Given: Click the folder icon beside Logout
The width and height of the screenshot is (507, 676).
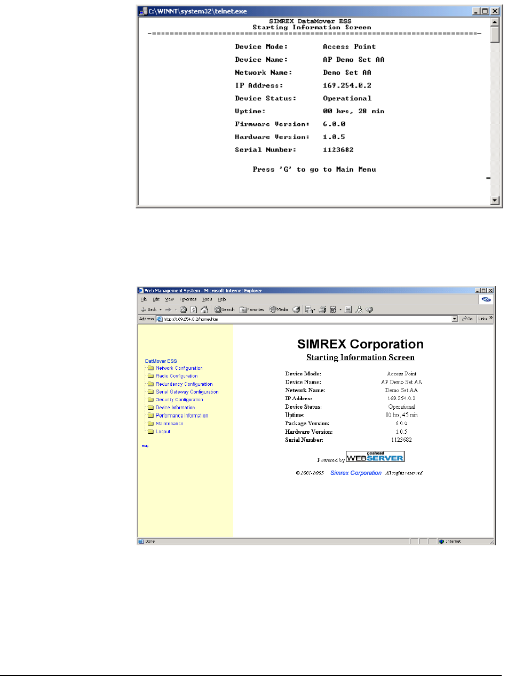Looking at the screenshot, I should click(x=150, y=432).
